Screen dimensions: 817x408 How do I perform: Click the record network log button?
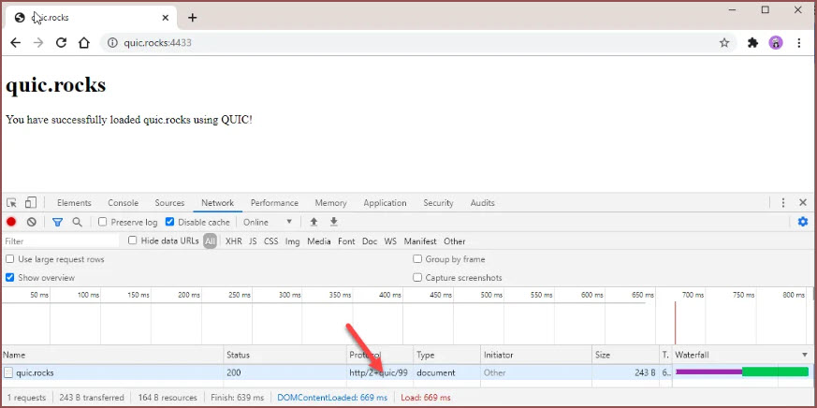[x=11, y=222]
